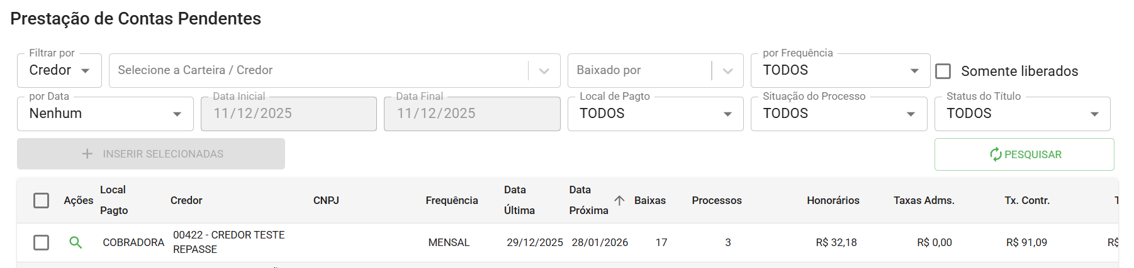Sort by the Honorários column header

click(833, 200)
